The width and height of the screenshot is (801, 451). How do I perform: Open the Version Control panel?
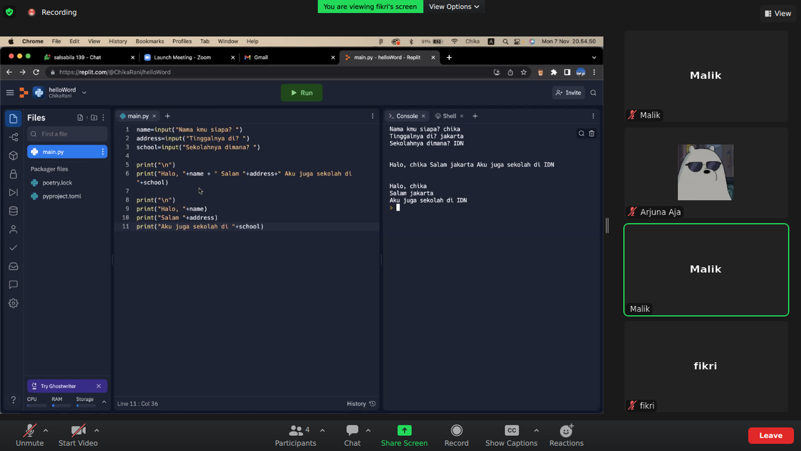[13, 137]
